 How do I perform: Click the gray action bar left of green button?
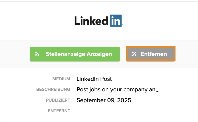15,54
